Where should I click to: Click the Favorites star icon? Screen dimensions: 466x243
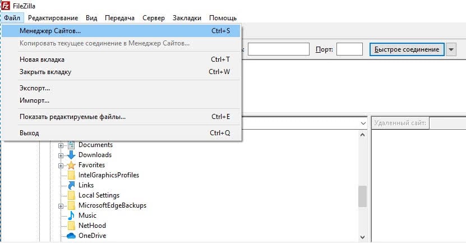[x=71, y=165]
